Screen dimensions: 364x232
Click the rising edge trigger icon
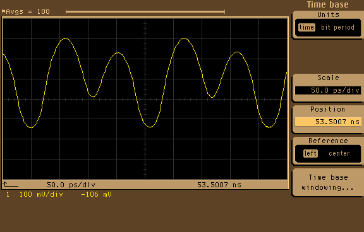tap(10, 185)
